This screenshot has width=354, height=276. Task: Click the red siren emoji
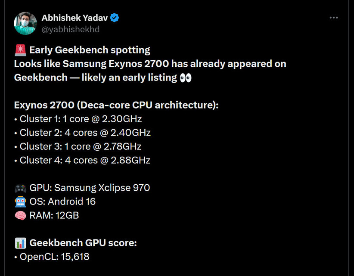20,50
